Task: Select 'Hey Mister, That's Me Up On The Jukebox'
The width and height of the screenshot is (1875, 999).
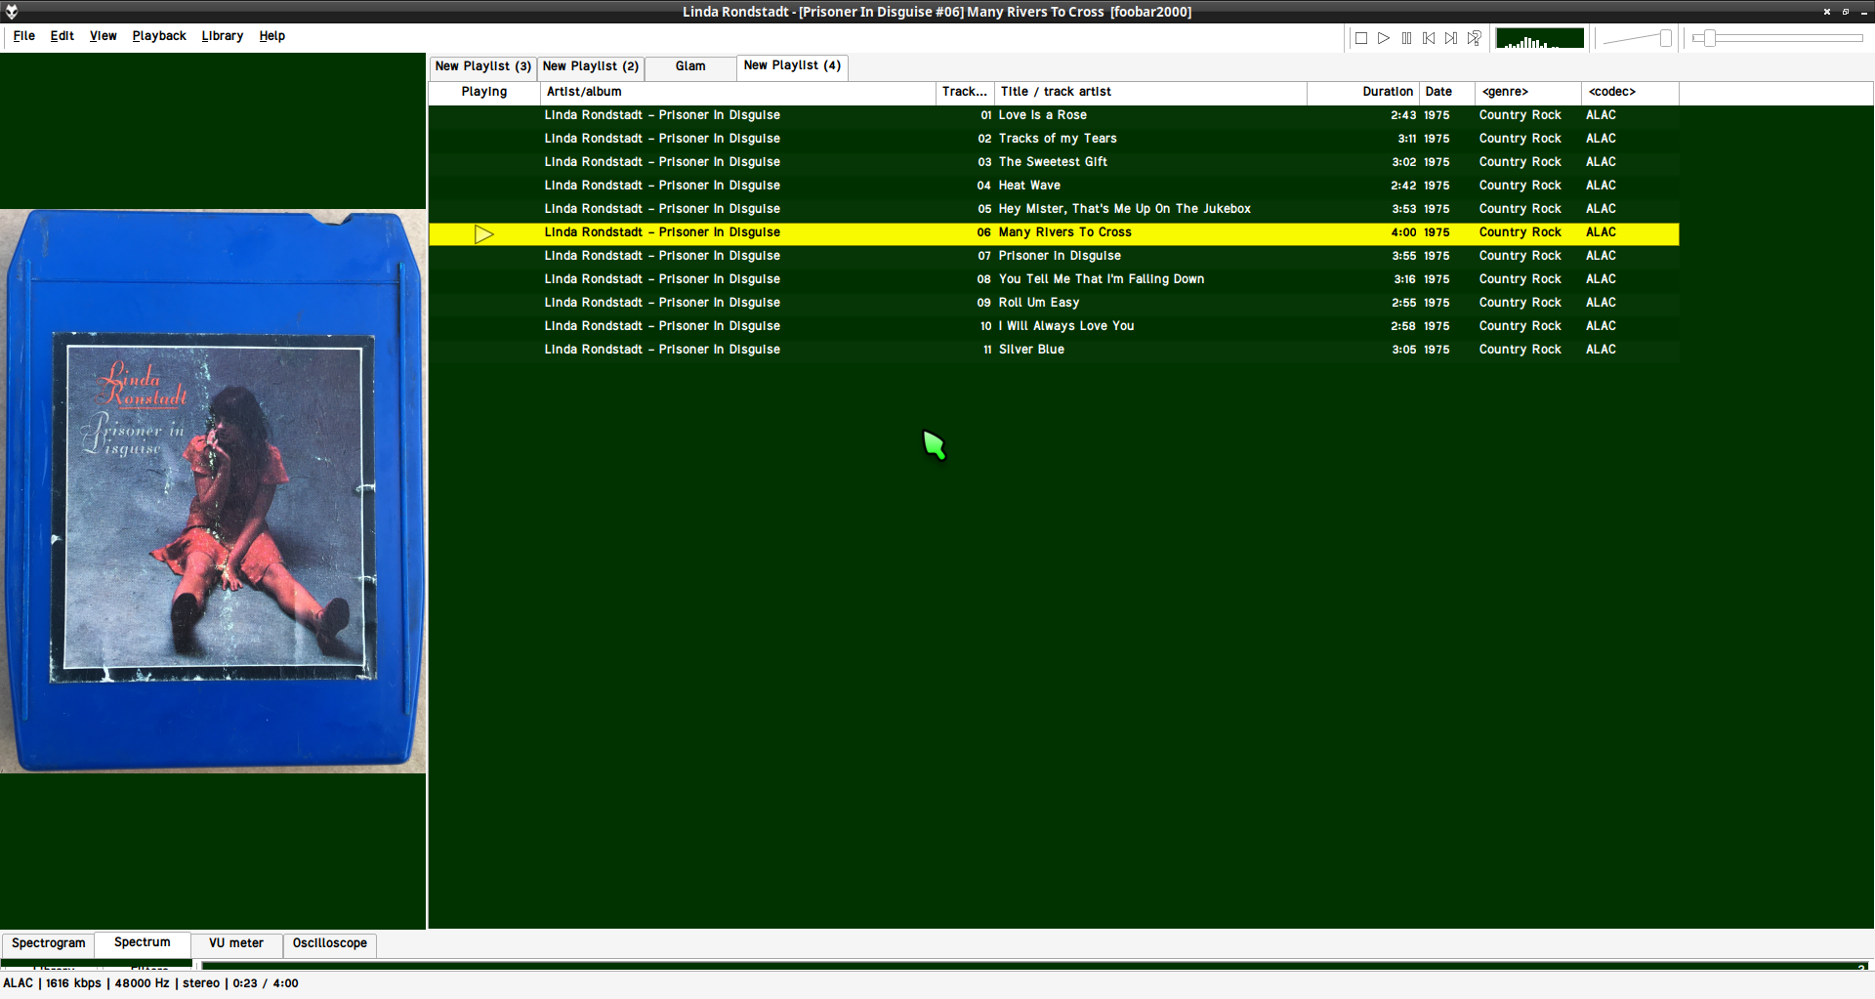Action: (x=1054, y=209)
